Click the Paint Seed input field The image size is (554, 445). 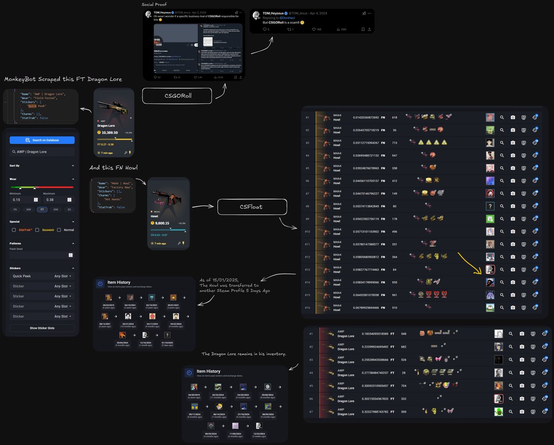[x=42, y=255]
